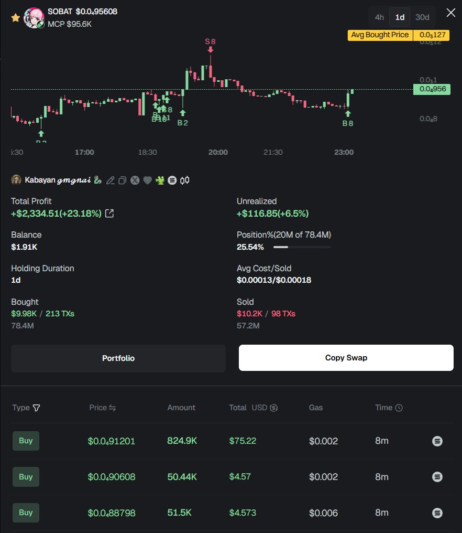Click the Copy Swap button
The image size is (462, 533).
[346, 358]
